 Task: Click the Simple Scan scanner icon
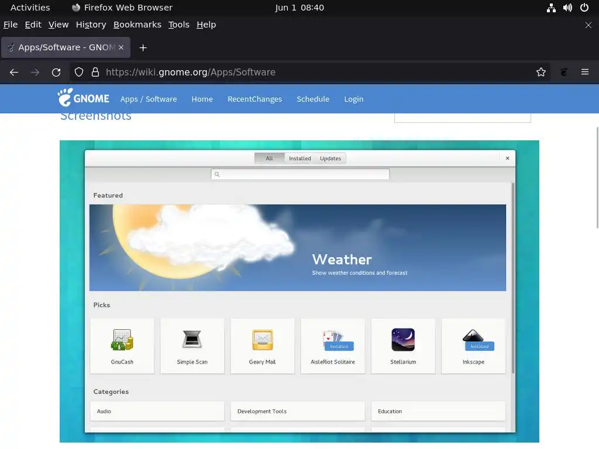192,339
